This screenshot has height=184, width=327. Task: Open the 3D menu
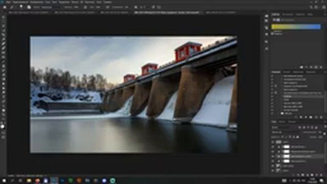point(82,2)
